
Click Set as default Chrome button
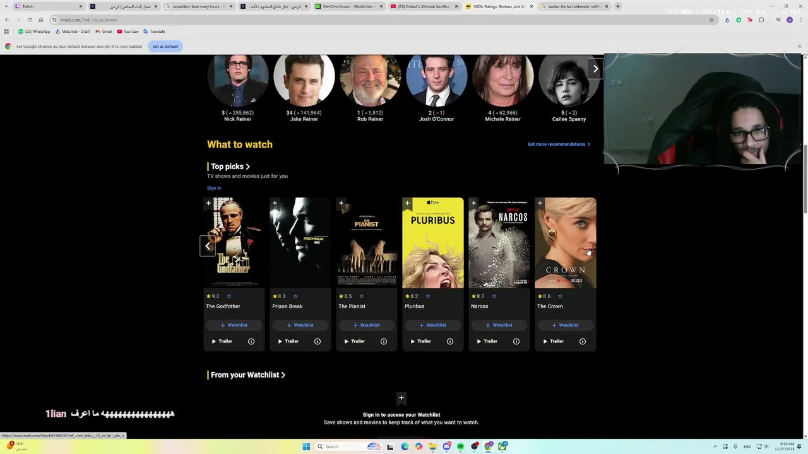tap(165, 47)
